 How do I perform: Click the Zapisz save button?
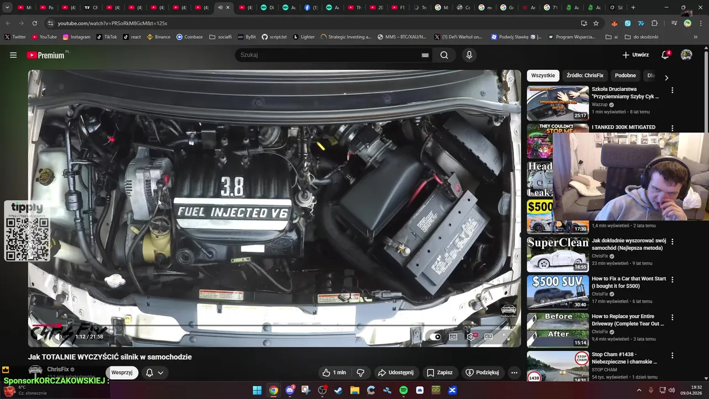point(439,372)
